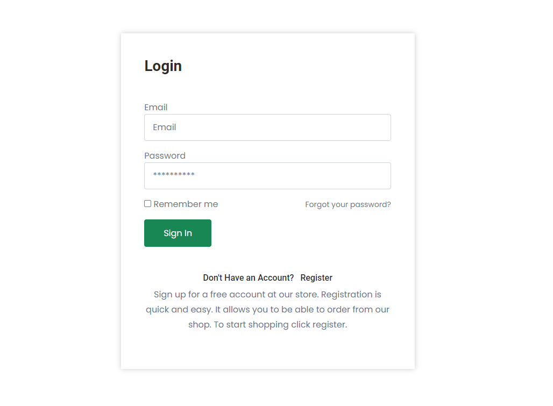Viewport: 553px width, 406px height.
Task: Toggle the Remember me option off
Action: point(147,203)
